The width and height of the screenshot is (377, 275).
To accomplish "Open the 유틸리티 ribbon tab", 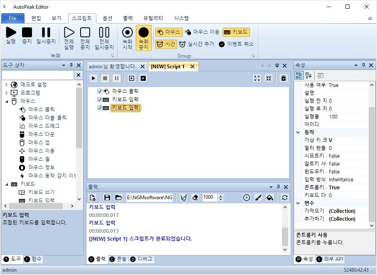I will point(153,18).
